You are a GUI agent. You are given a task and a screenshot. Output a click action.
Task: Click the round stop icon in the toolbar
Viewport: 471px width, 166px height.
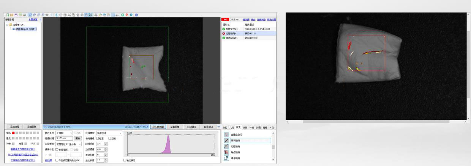(x=65, y=15)
